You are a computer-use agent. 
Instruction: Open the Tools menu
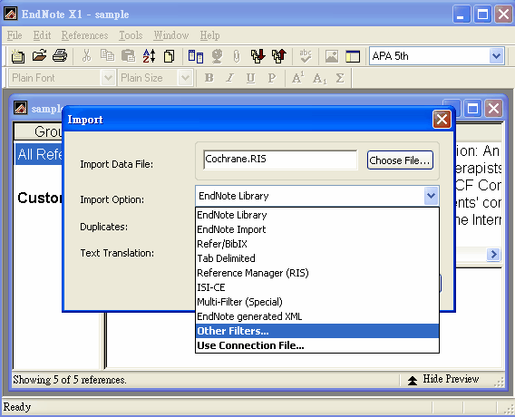coord(131,35)
